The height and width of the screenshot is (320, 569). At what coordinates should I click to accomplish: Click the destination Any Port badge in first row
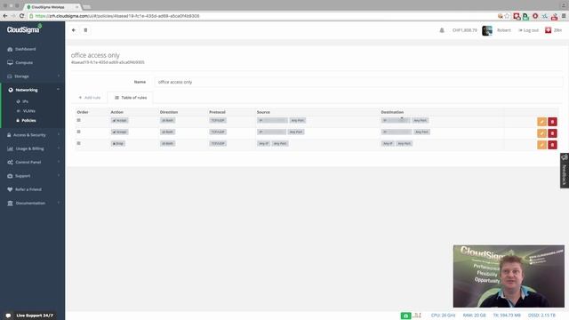[x=421, y=121]
